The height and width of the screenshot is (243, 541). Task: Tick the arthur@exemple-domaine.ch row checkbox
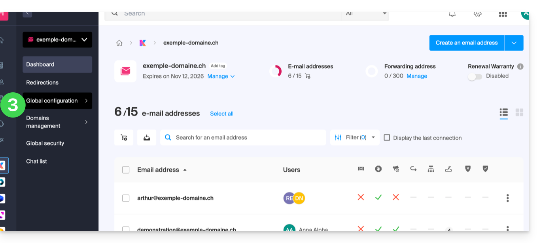126,198
